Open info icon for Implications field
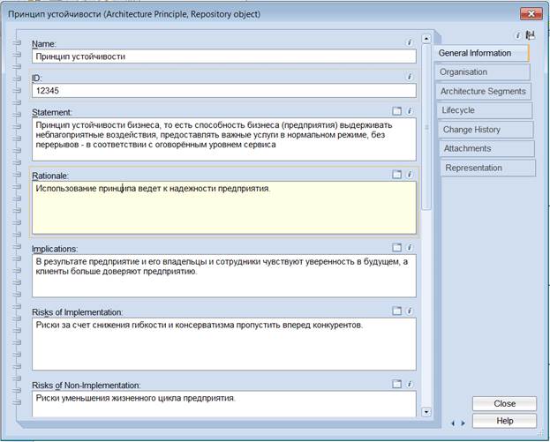The height and width of the screenshot is (442, 550). coord(409,247)
